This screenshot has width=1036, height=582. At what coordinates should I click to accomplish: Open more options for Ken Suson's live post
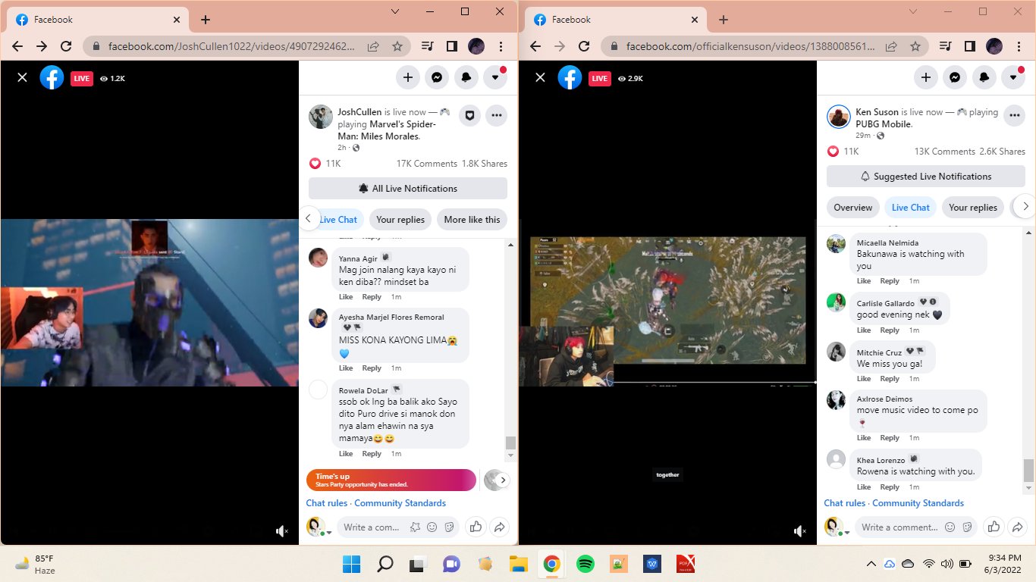tap(1014, 115)
